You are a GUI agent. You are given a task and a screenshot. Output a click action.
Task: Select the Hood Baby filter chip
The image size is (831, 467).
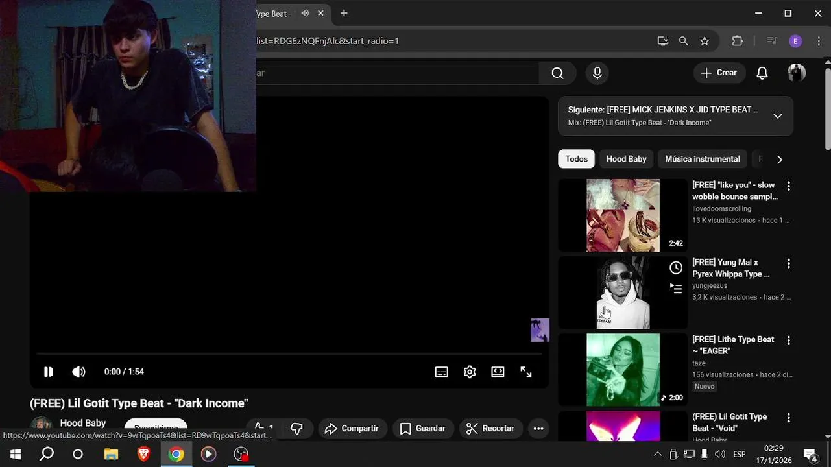tap(626, 159)
